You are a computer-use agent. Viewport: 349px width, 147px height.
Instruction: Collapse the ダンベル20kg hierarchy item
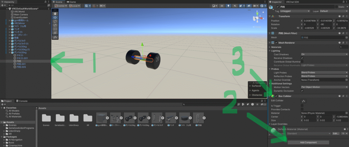(x=10, y=53)
